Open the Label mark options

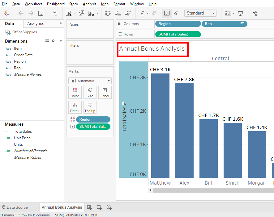pyautogui.click(x=105, y=92)
